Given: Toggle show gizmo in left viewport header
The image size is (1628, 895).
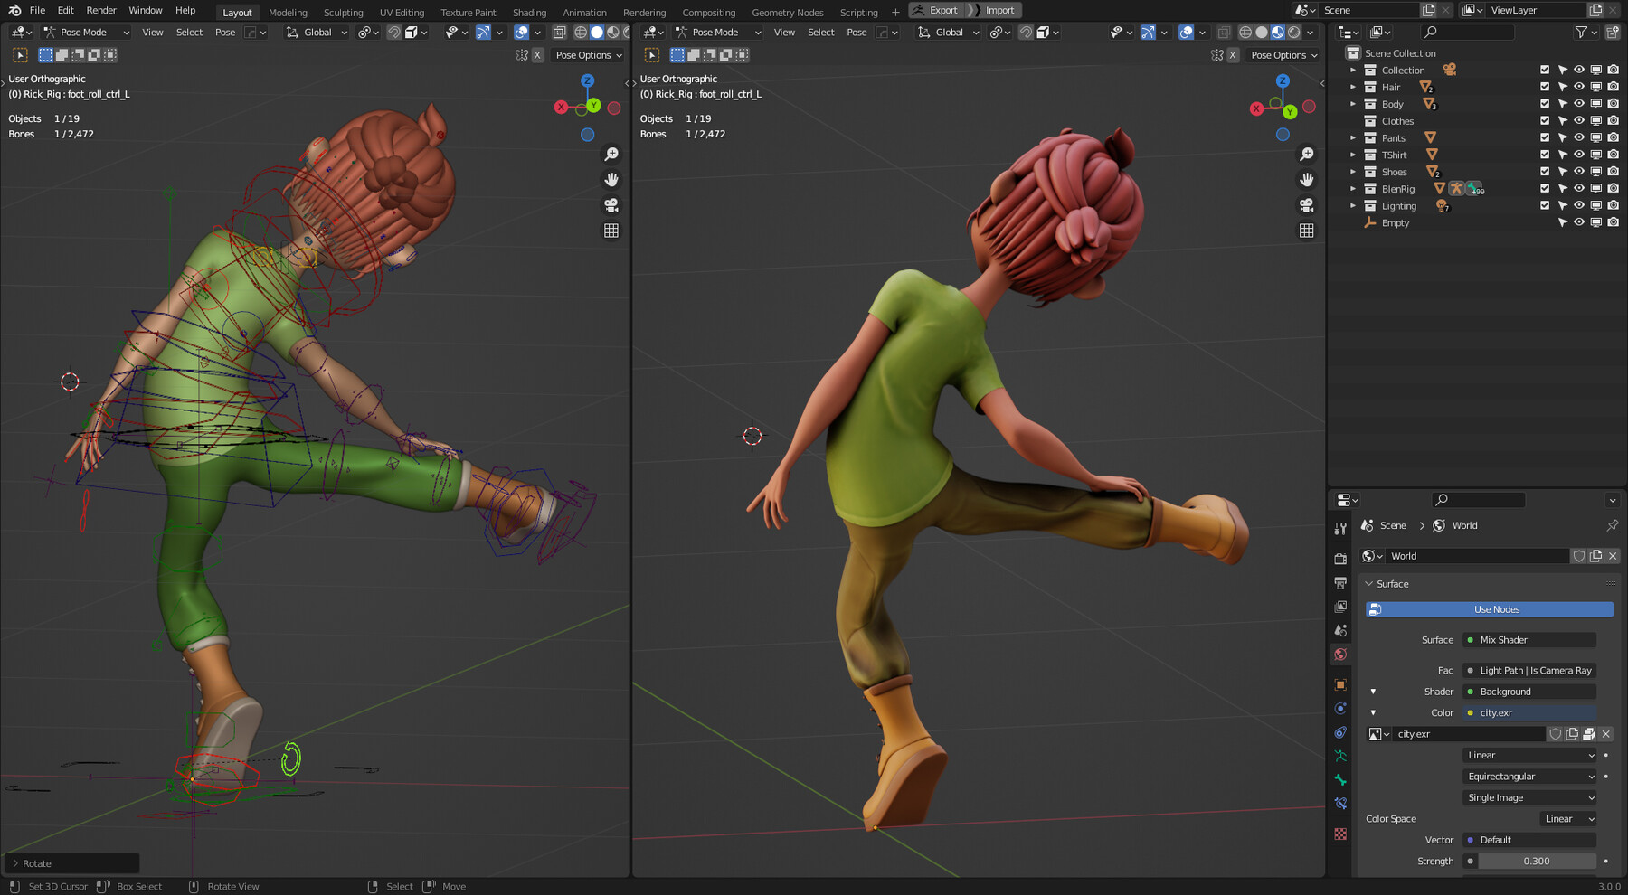Looking at the screenshot, I should [484, 33].
